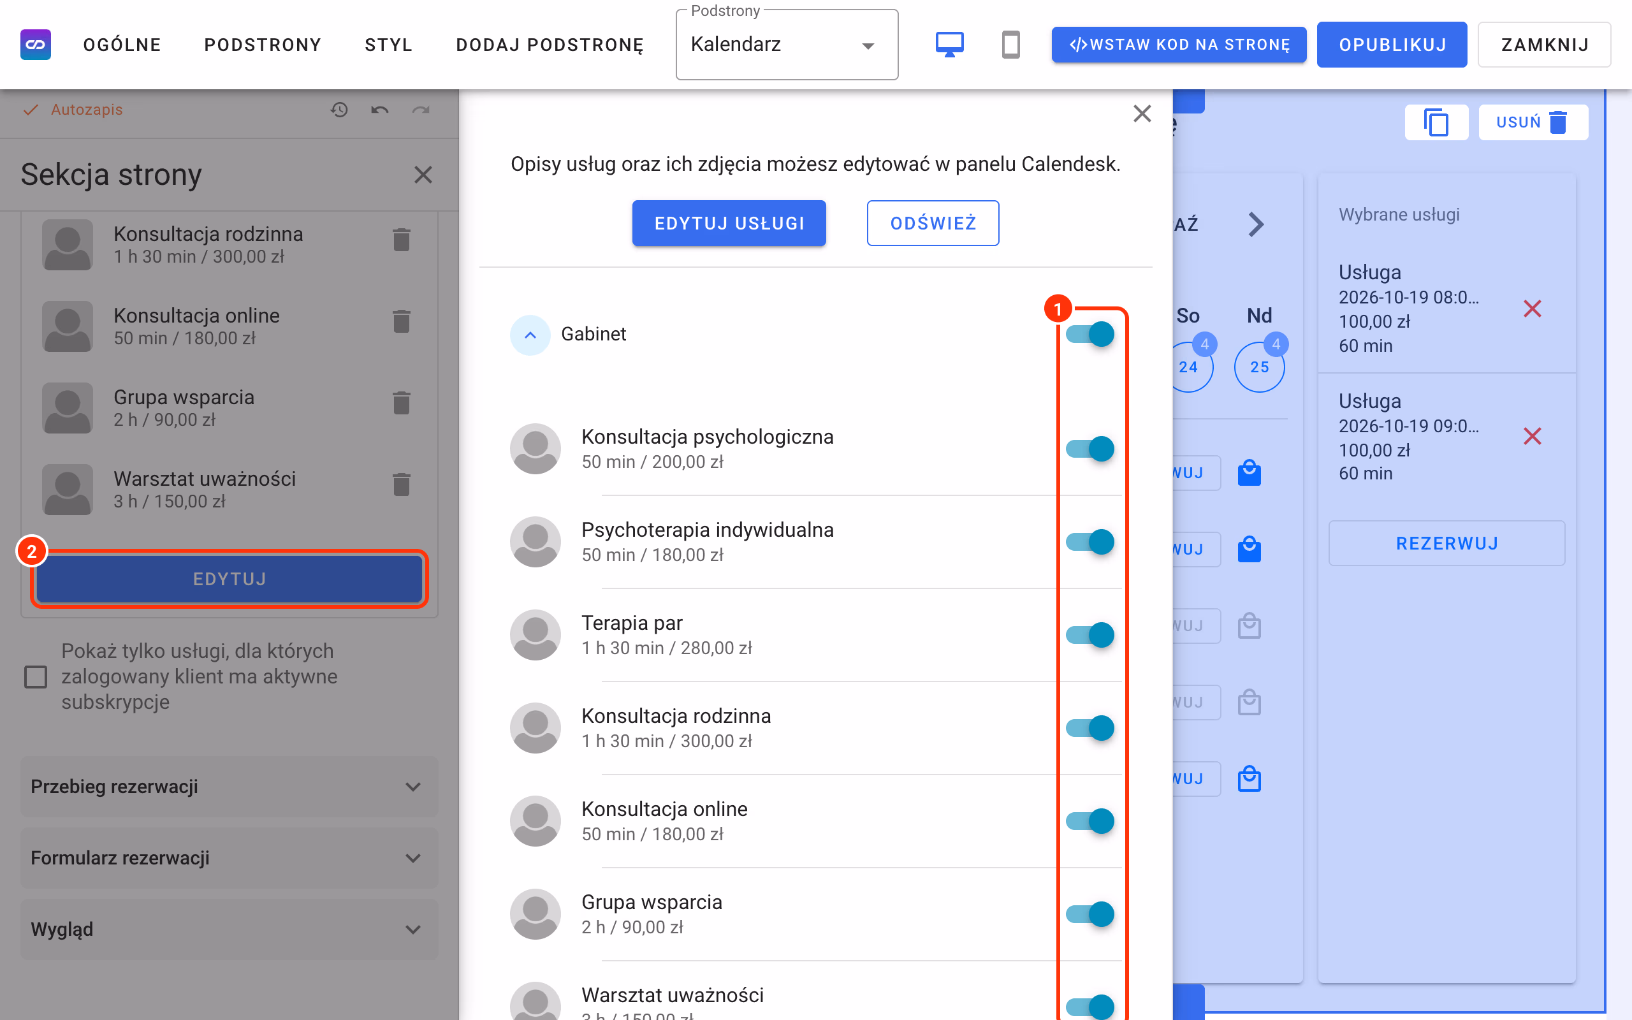Click the OPUBLIKUJ button

click(x=1392, y=45)
